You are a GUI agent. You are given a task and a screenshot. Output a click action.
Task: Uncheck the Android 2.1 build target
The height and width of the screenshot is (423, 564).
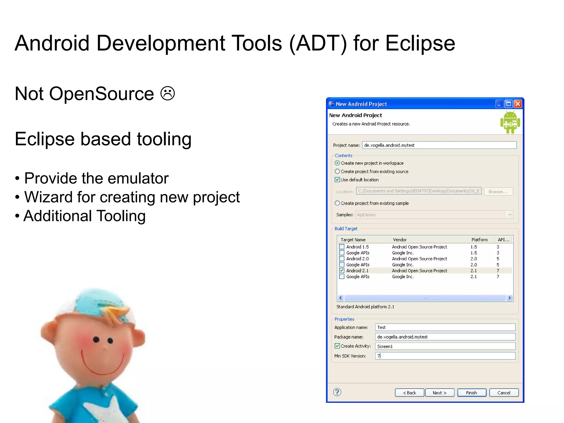pyautogui.click(x=341, y=270)
